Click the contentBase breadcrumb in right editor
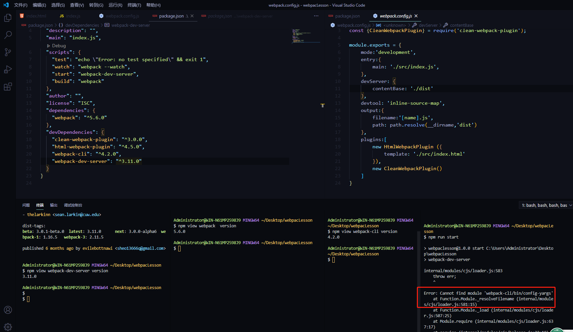 pos(461,25)
